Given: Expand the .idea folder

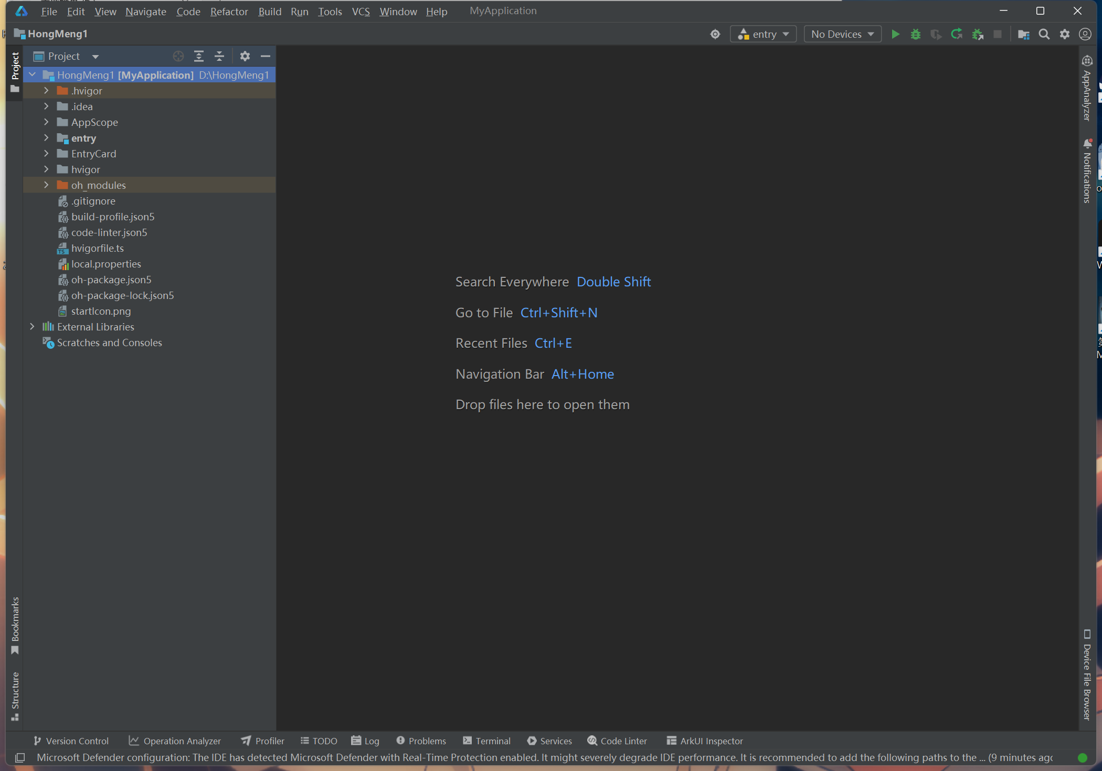Looking at the screenshot, I should pyautogui.click(x=46, y=106).
